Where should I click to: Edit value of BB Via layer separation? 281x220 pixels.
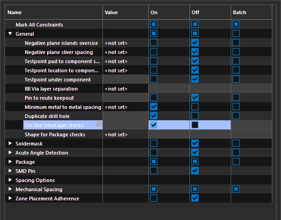pyautogui.click(x=125, y=89)
